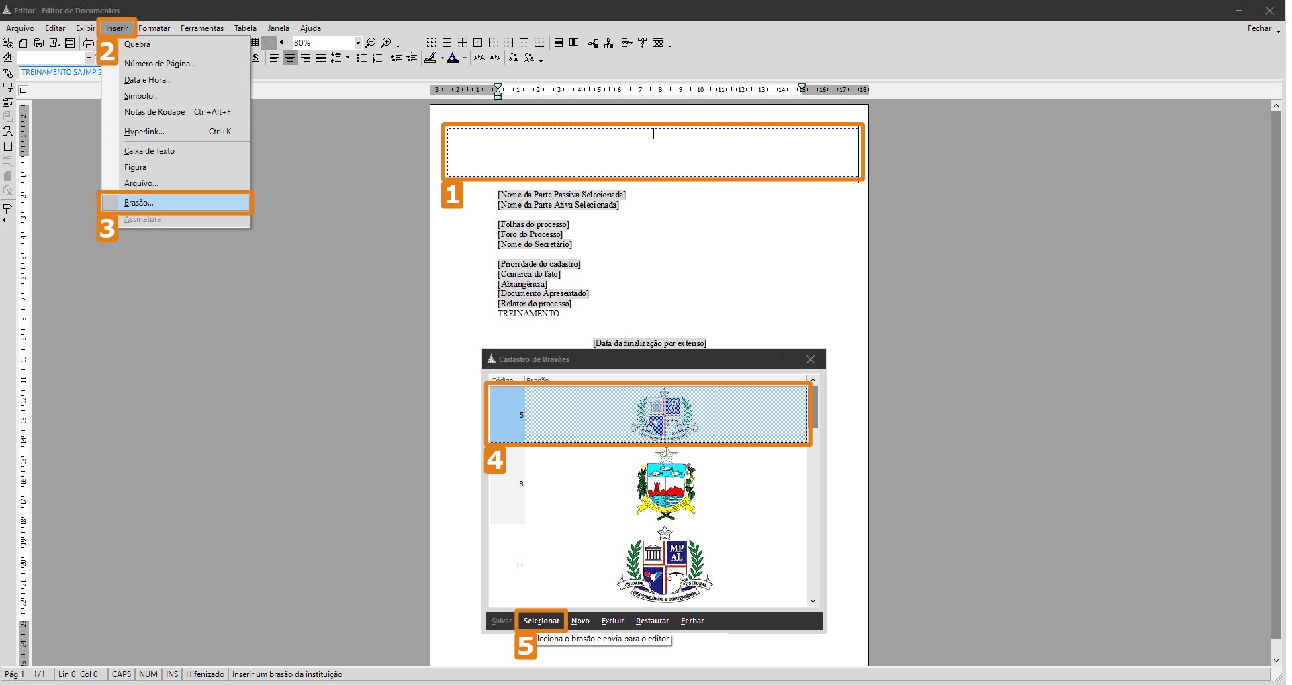Screen dimensions: 1292x685
Task: Click the font color A icon
Action: (x=453, y=58)
